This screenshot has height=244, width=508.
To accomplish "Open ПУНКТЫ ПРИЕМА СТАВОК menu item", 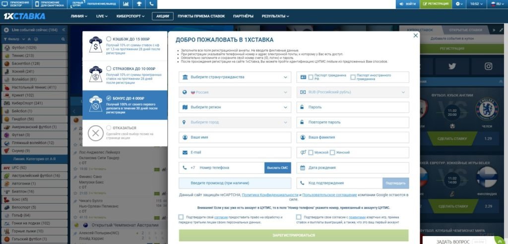I will (x=201, y=16).
